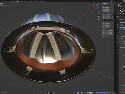
Task: Switch to the Compositing workspace tab
Action: 12,1
